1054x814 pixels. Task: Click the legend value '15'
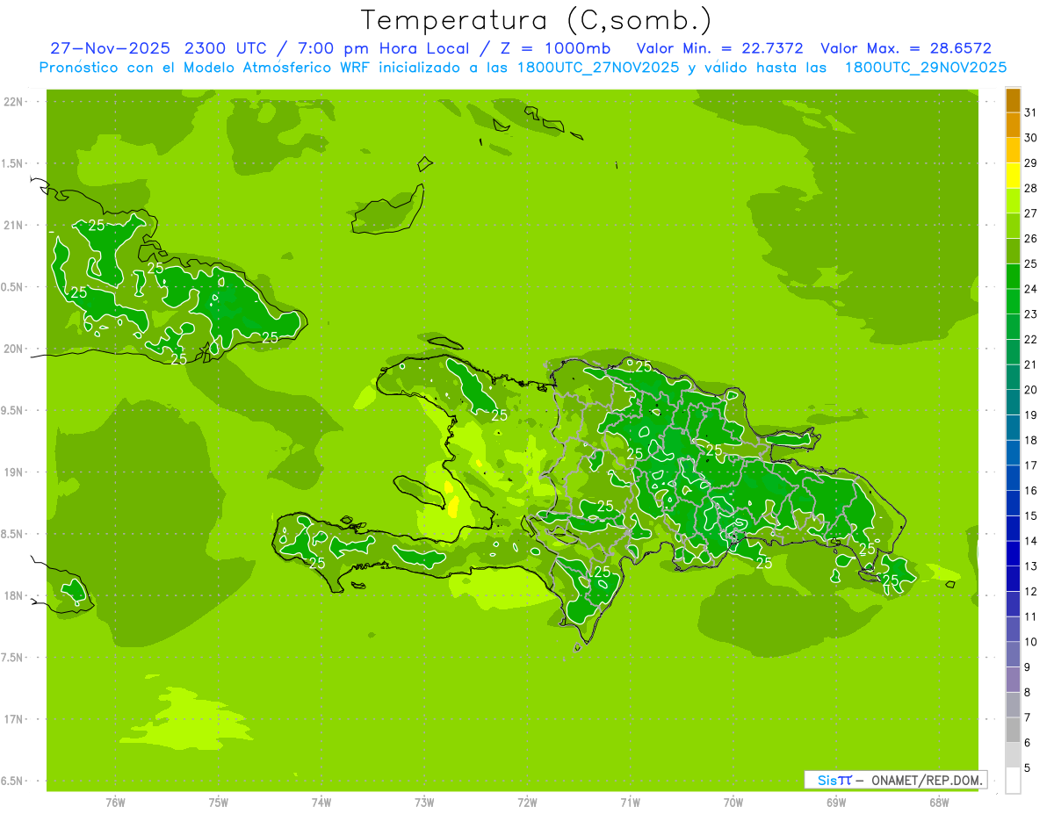(x=1031, y=515)
